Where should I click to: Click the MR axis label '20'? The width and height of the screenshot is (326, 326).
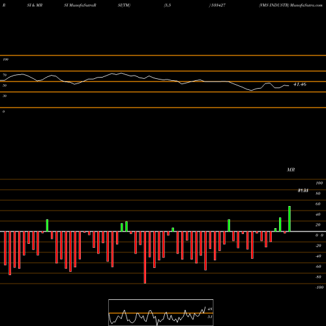318,225
